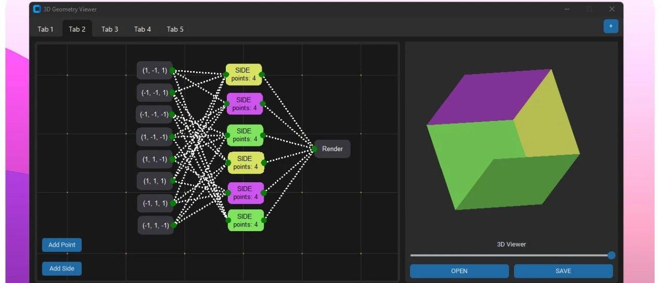Select Tab 2

tap(77, 29)
